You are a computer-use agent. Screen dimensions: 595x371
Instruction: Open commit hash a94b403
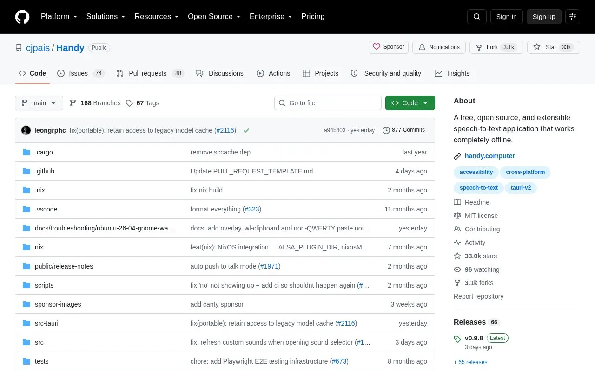pos(335,130)
